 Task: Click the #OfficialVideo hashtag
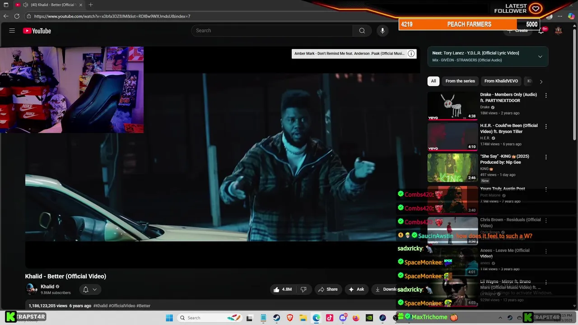click(x=122, y=306)
